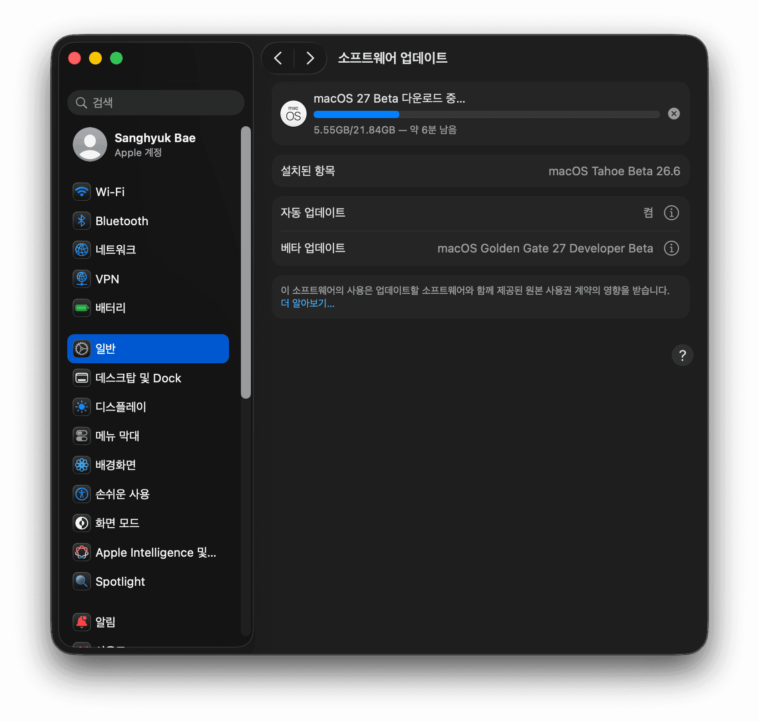759x722 pixels.
Task: Select 디스플레이 in the sidebar
Action: coord(148,407)
